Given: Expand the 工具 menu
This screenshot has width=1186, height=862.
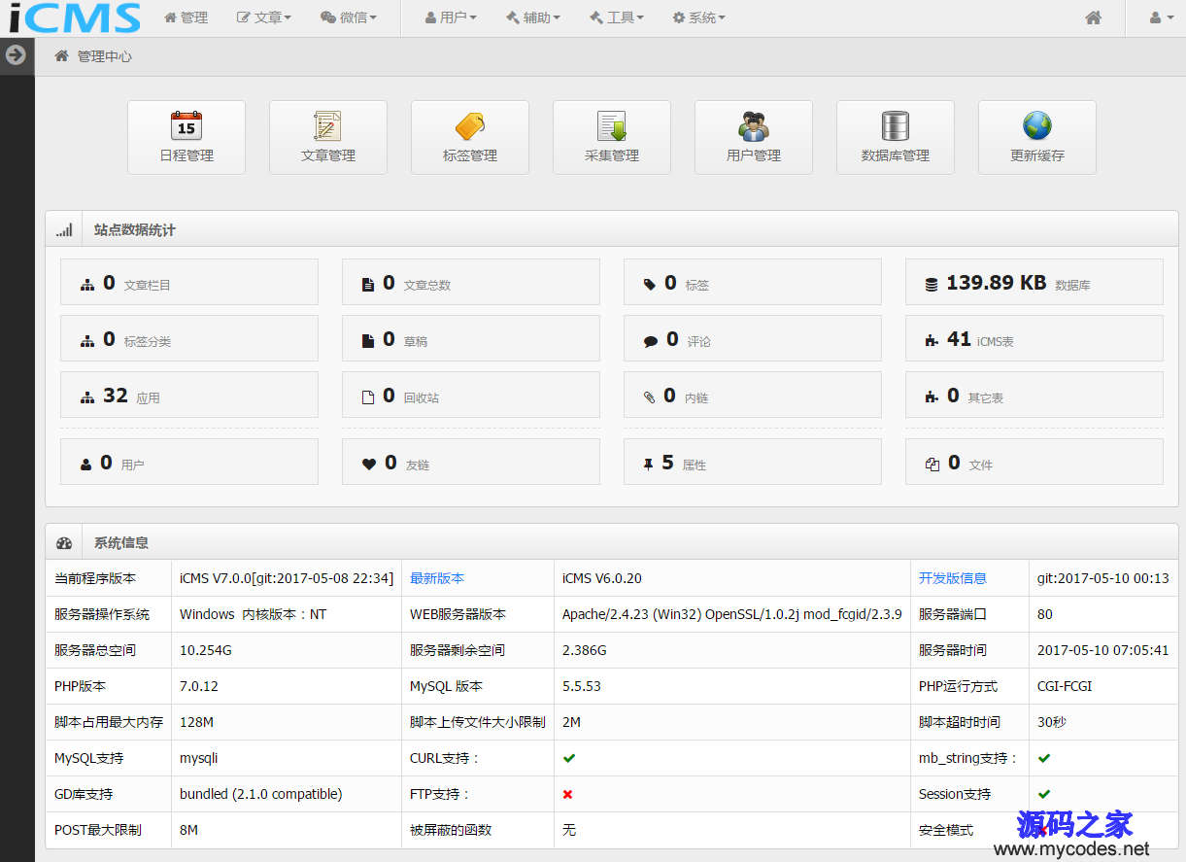Looking at the screenshot, I should [617, 17].
